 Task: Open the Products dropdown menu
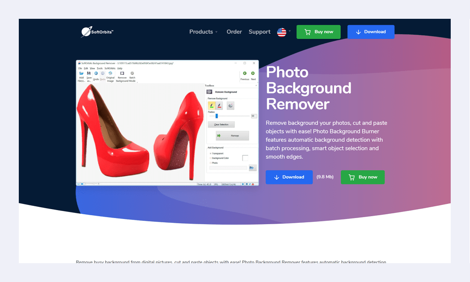click(204, 32)
